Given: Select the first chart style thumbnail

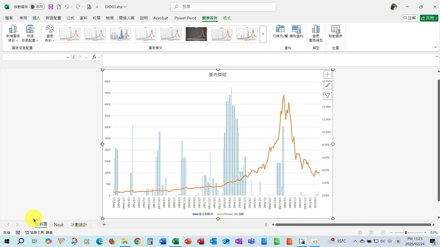Looking at the screenshot, I should [x=69, y=34].
